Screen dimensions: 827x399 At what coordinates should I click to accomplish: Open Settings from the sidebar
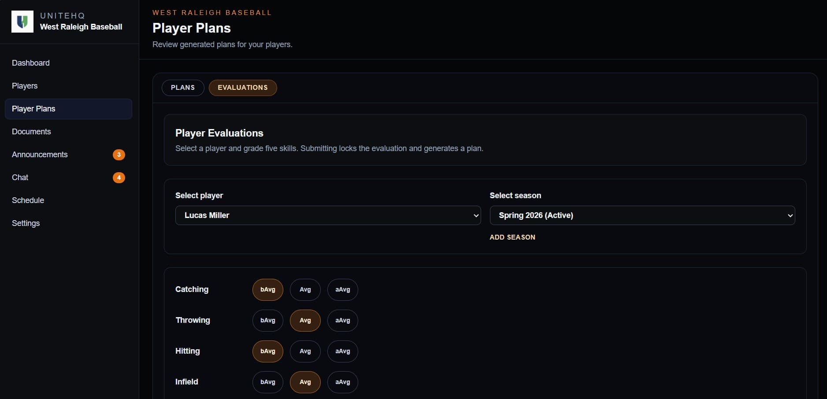(26, 223)
